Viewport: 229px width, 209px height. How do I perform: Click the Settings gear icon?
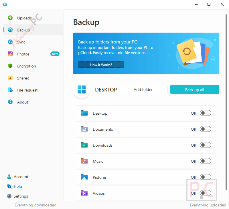[x=9, y=196]
